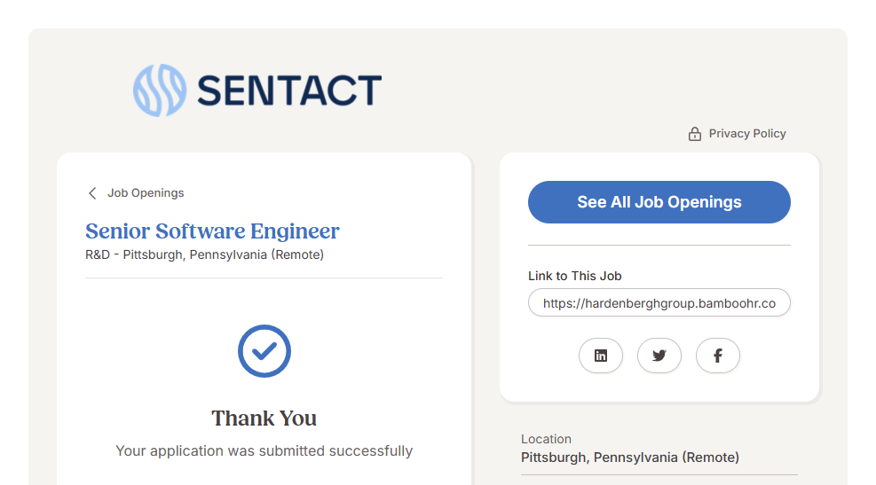Click the SENTACT wordmark text
Image resolution: width=876 pixels, height=485 pixels.
point(289,91)
